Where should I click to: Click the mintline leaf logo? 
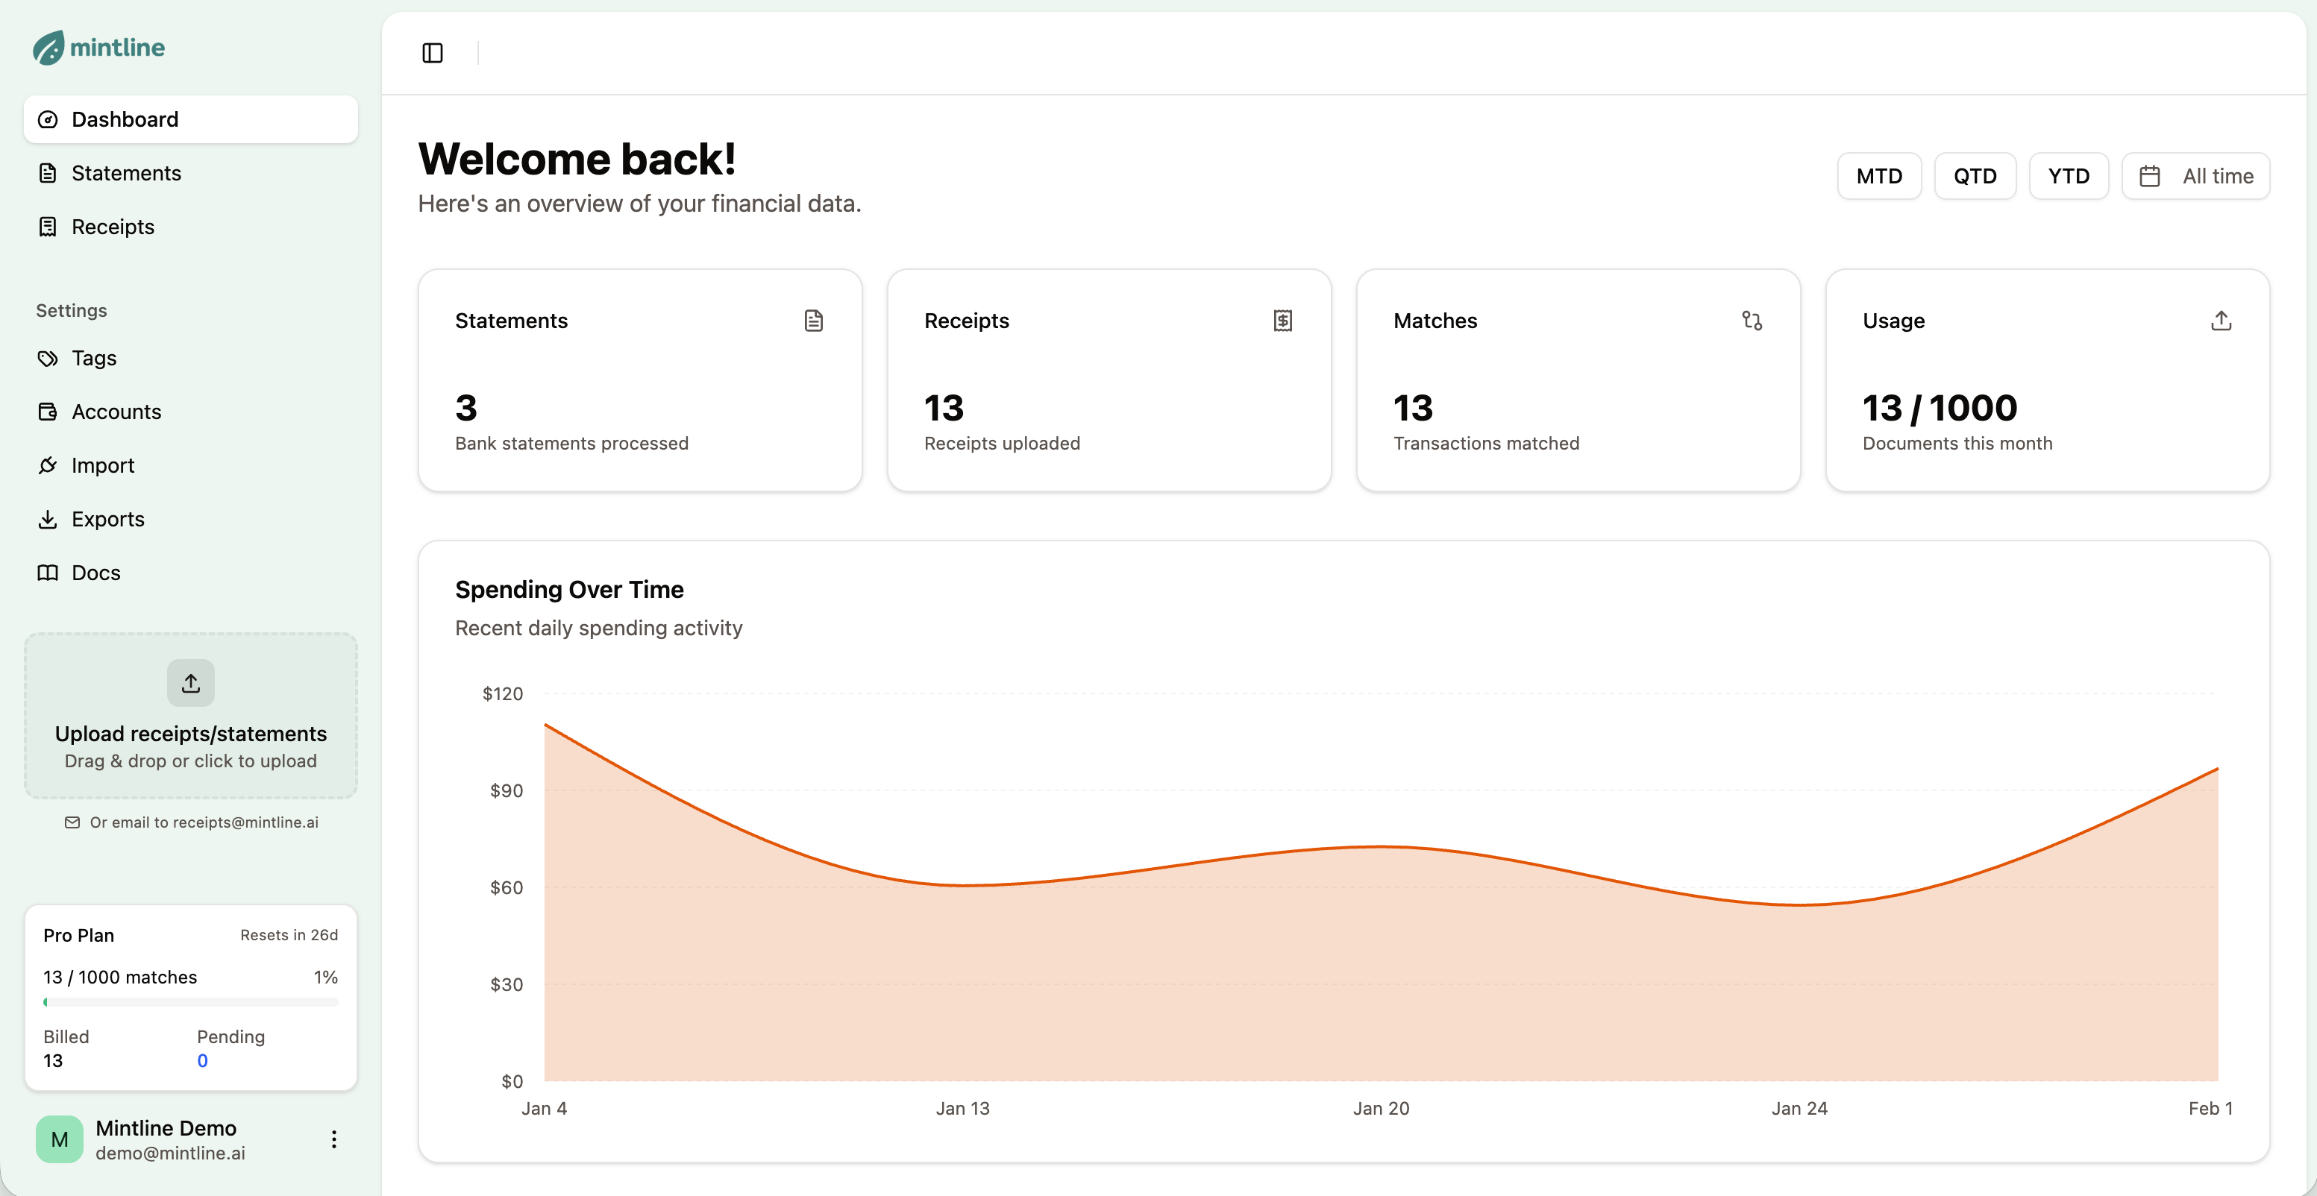point(48,48)
